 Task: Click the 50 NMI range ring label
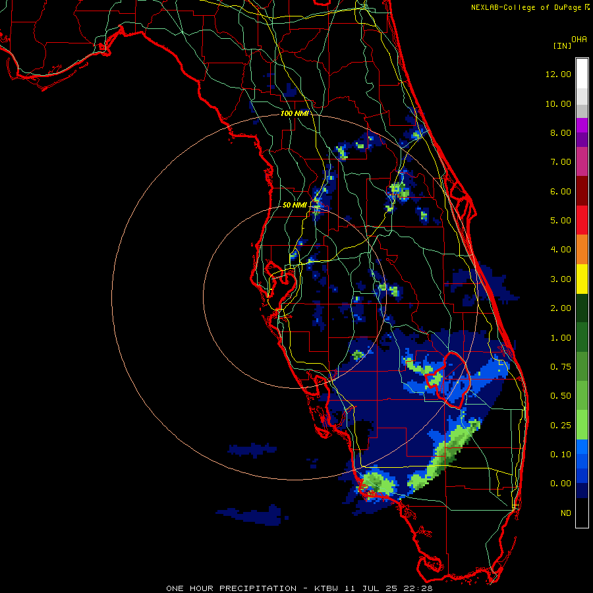point(295,205)
